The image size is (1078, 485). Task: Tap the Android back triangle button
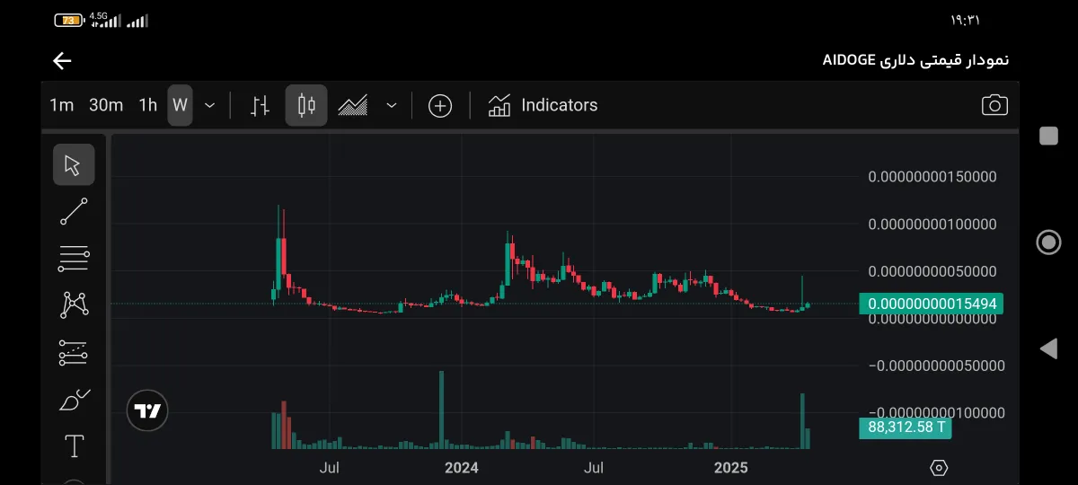pos(1047,349)
